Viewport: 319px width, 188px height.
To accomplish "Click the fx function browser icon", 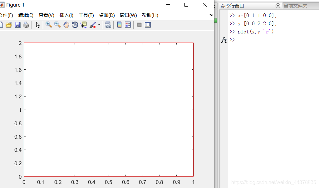I will [224, 40].
